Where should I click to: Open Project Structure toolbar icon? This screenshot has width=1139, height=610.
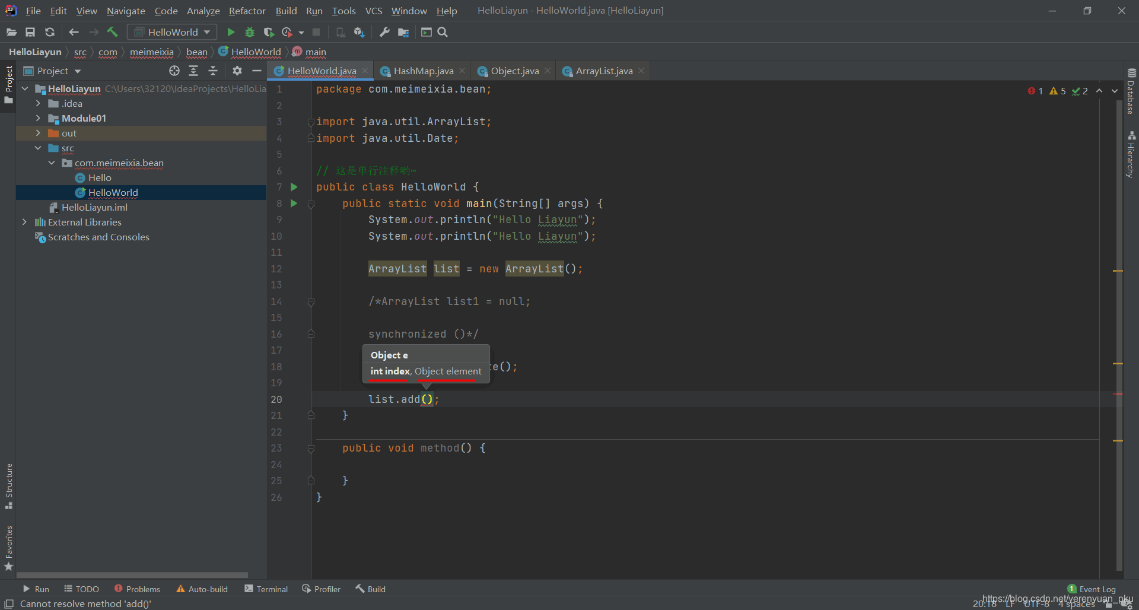[403, 32]
